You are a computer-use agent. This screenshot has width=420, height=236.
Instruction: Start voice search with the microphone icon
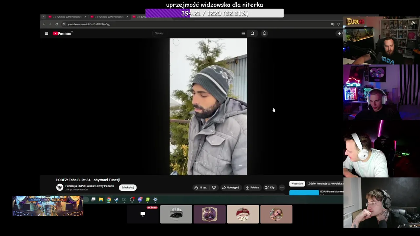point(264,33)
